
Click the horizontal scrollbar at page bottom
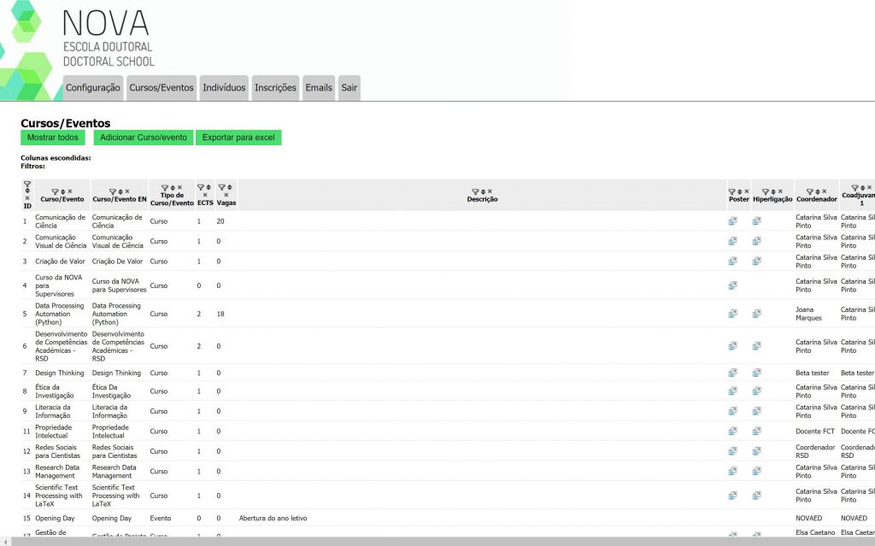click(427, 541)
